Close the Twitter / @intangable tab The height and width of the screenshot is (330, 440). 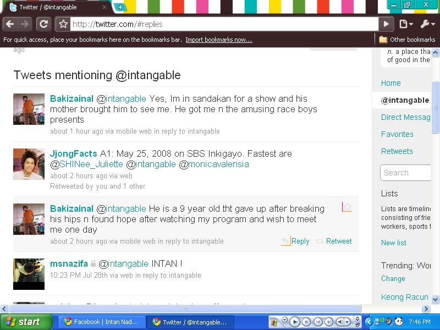pos(105,7)
